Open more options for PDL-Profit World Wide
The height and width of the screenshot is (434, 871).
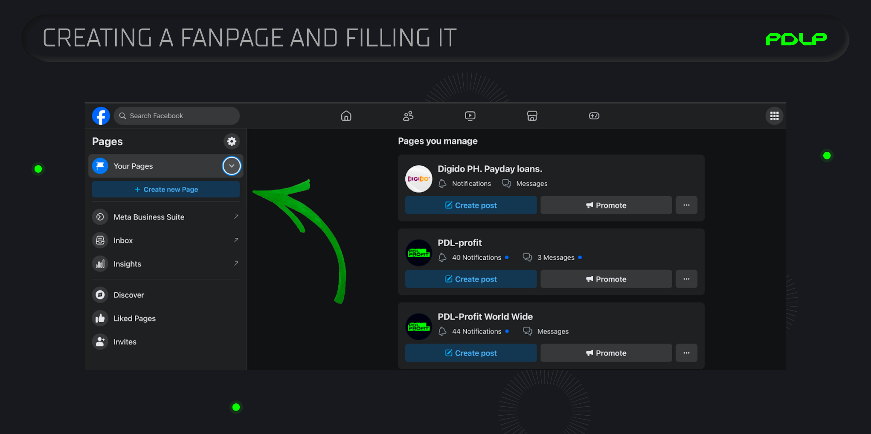[x=686, y=353]
